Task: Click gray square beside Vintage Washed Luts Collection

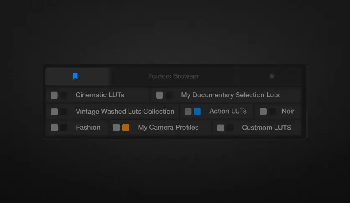Action: click(54, 111)
